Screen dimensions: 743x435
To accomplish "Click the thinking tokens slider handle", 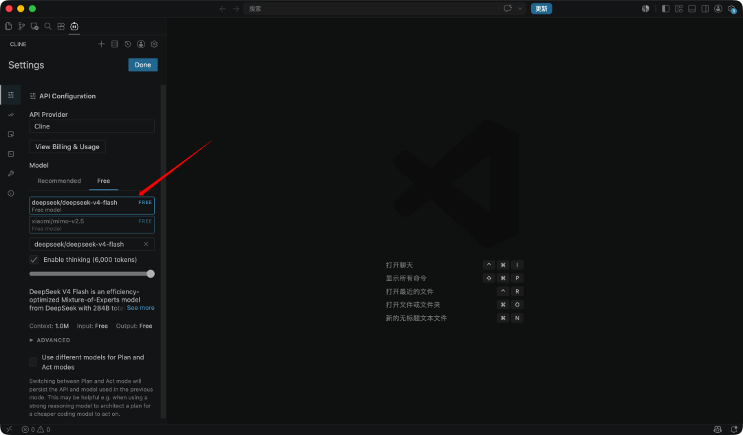I will point(151,274).
